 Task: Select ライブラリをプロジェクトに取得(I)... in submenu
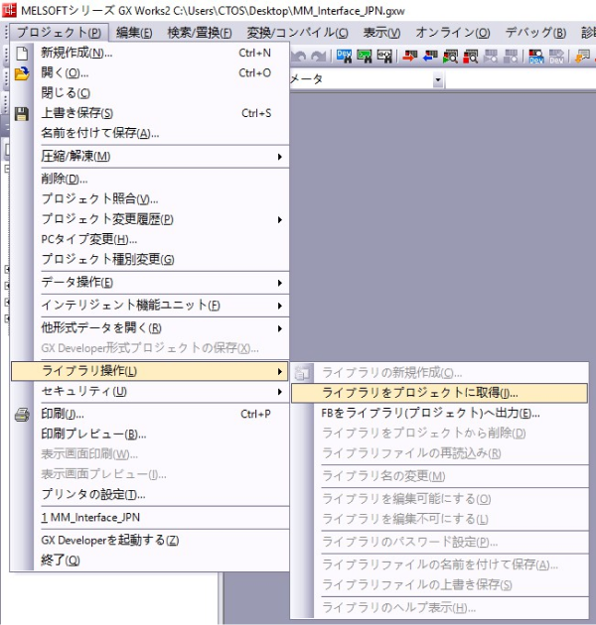(439, 394)
